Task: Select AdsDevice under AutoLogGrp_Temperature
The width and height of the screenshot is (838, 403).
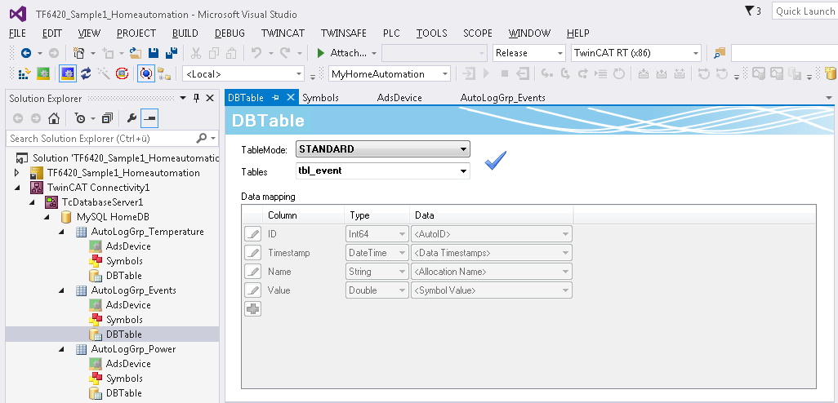Action: click(x=128, y=246)
